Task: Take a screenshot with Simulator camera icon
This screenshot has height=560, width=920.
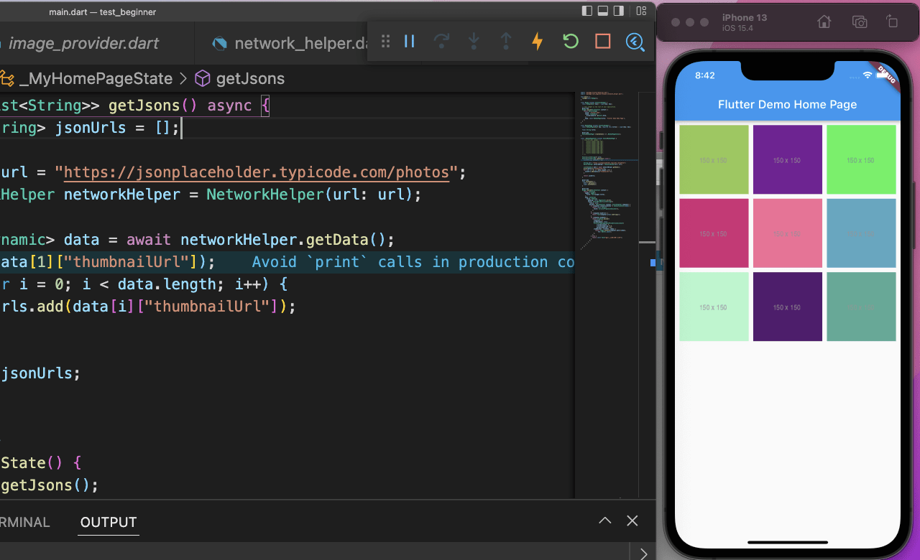Action: [860, 22]
